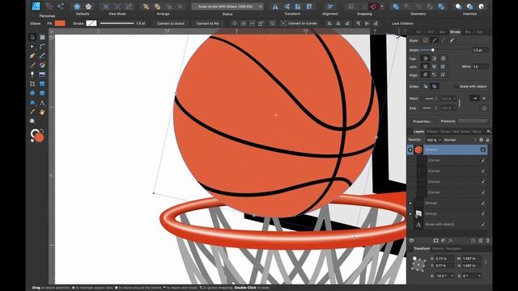Click the Add geometry boolean icon
518x291 pixels.
click(x=396, y=6)
